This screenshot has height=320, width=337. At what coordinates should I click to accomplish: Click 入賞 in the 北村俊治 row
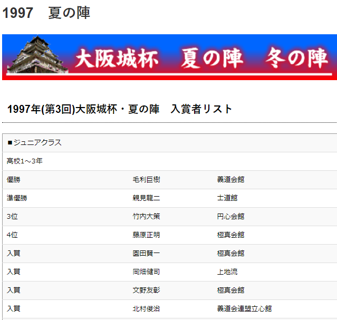[x=13, y=309]
